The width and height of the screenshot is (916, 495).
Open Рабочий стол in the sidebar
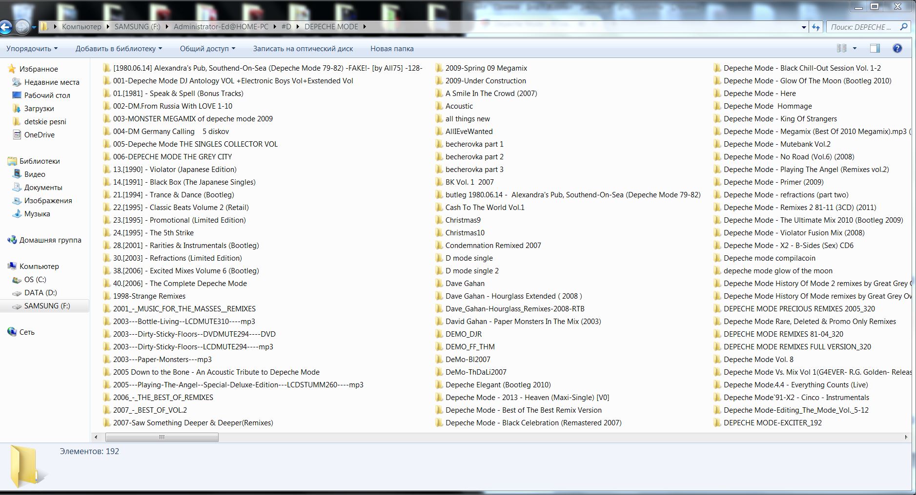(47, 95)
